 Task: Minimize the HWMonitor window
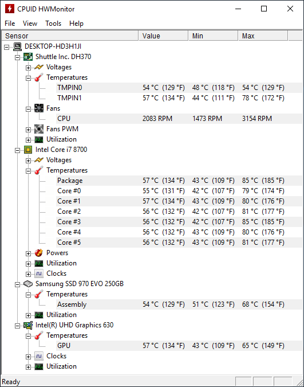click(x=238, y=9)
